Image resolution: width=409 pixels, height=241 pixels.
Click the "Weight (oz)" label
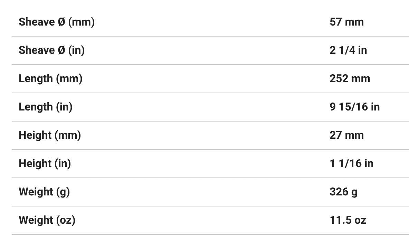coord(47,220)
